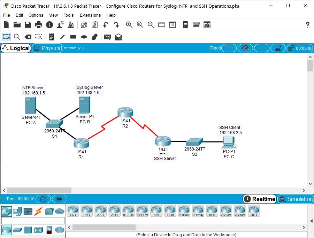Add a Simple PDU envelope
314x238 pixels.
(x=108, y=37)
